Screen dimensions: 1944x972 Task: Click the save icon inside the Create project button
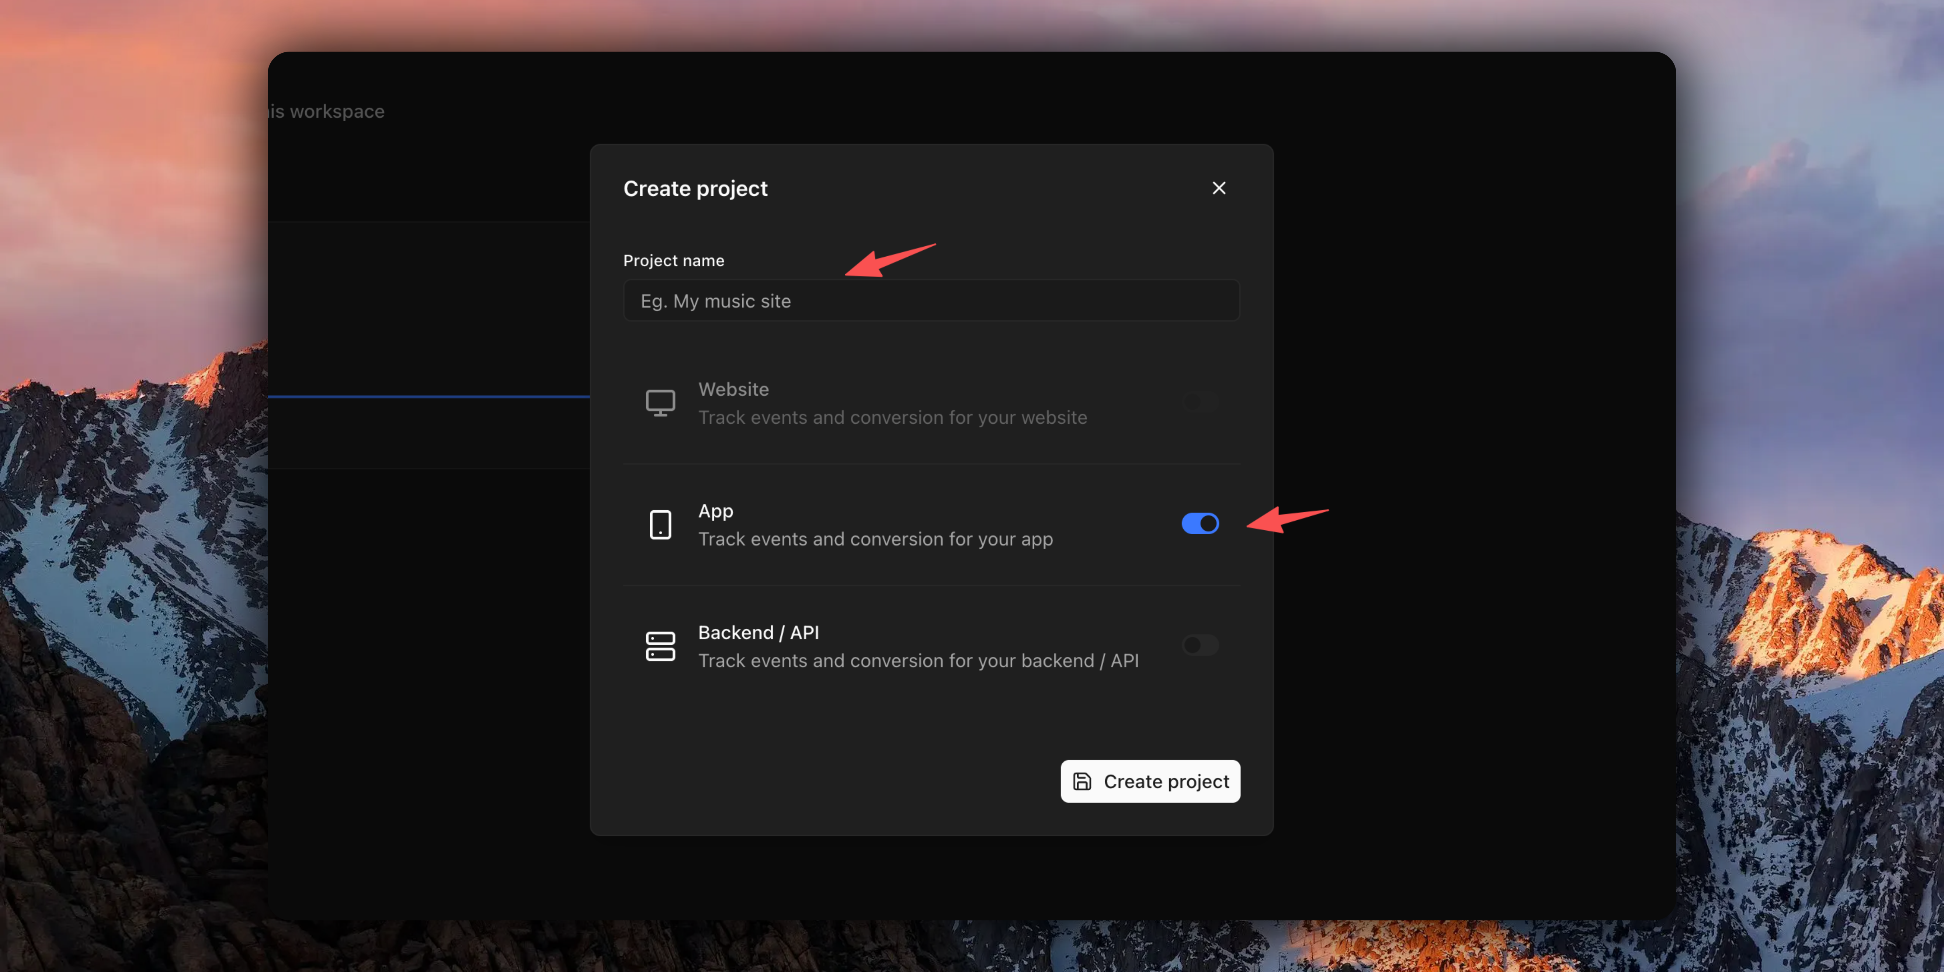[1082, 781]
